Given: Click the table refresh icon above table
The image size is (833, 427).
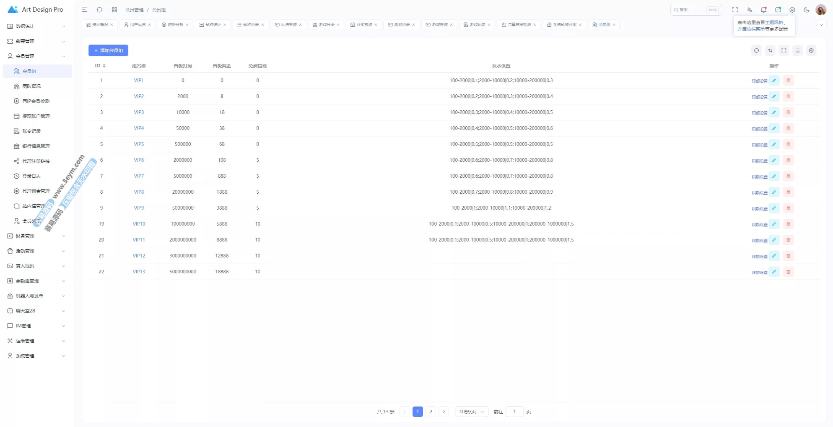Looking at the screenshot, I should (756, 50).
